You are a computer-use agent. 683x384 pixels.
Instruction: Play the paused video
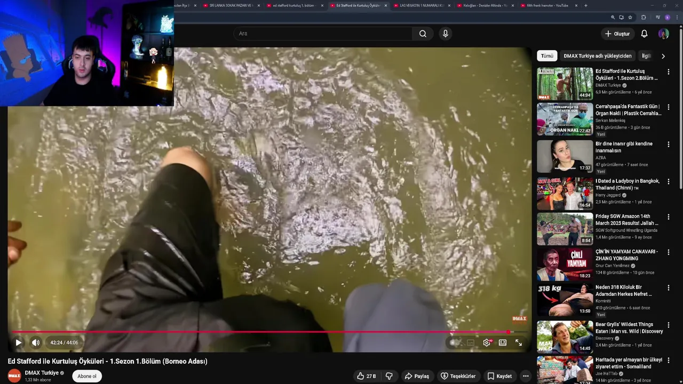pyautogui.click(x=18, y=342)
